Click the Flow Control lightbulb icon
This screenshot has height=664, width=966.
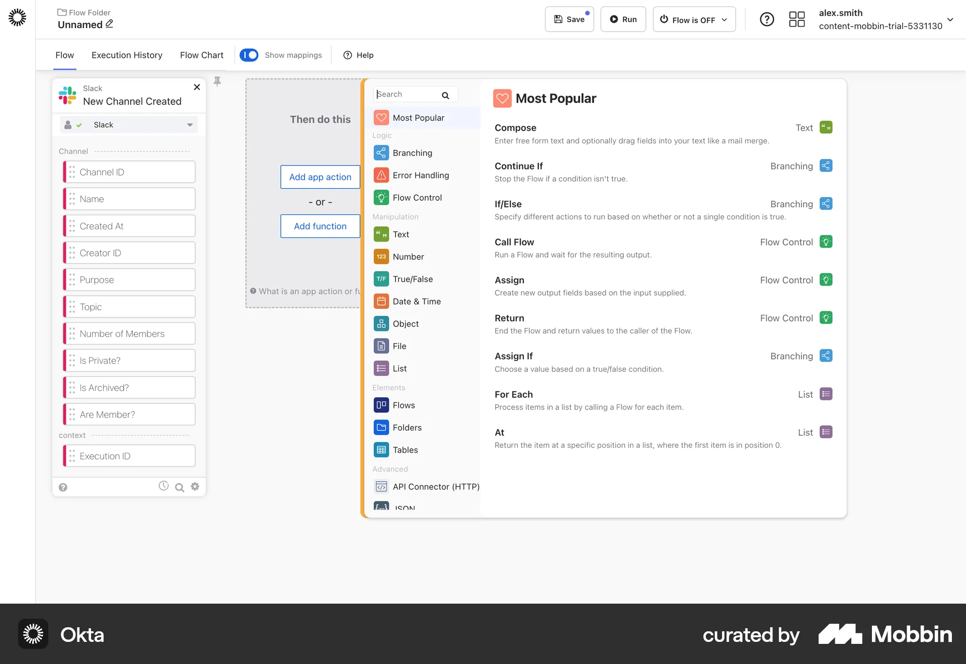(x=381, y=197)
